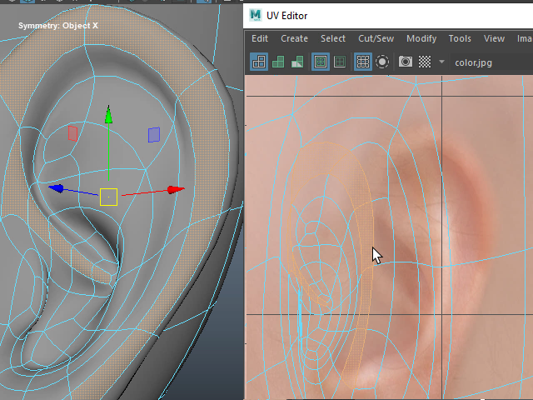Image resolution: width=533 pixels, height=400 pixels.
Task: Click the yellow center manipulator handle
Action: (108, 197)
